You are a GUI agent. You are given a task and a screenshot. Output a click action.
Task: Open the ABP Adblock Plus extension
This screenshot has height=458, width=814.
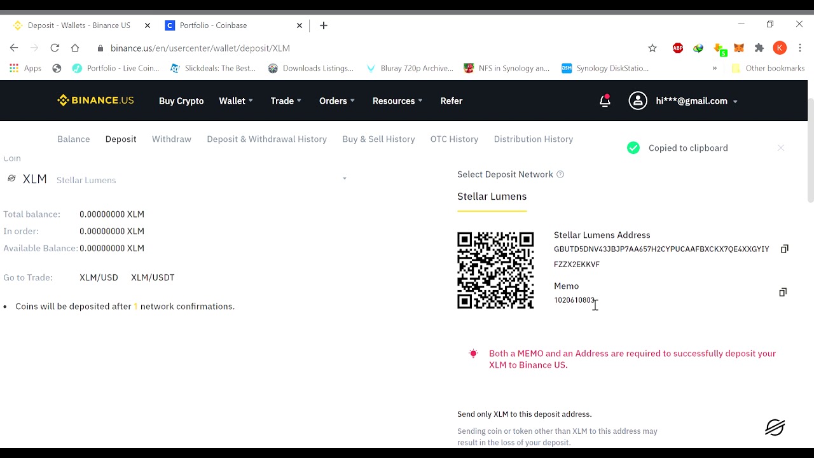[x=678, y=48]
